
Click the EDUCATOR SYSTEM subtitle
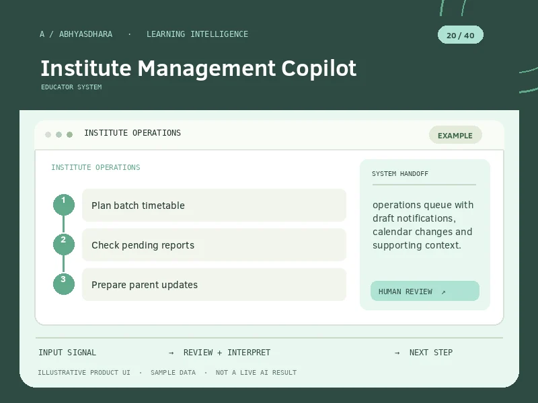(x=71, y=87)
